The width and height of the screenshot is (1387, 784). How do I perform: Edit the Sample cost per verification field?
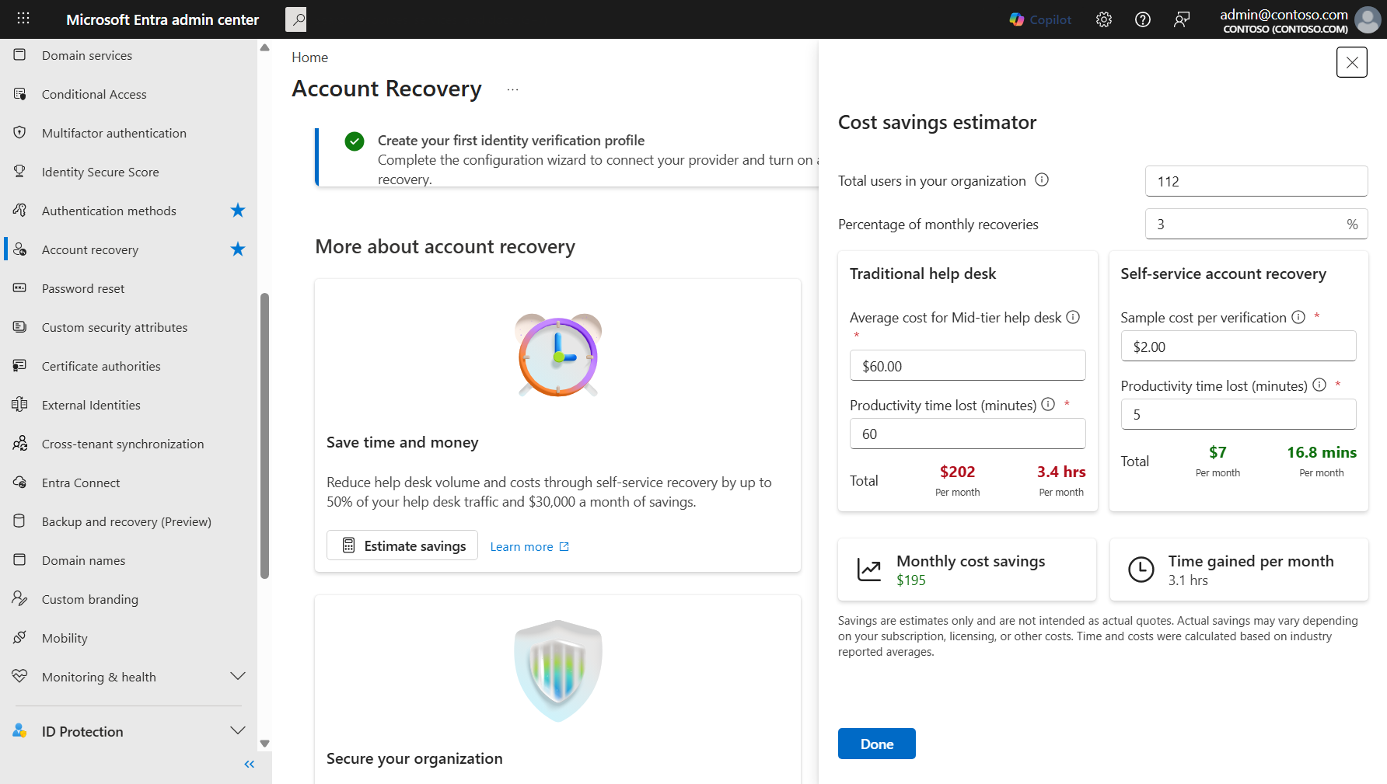tap(1239, 347)
